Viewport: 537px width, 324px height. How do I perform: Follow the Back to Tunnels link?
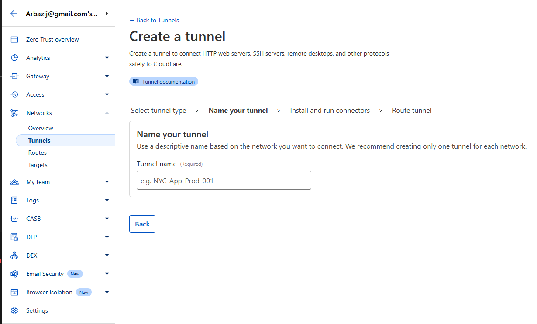pyautogui.click(x=154, y=20)
